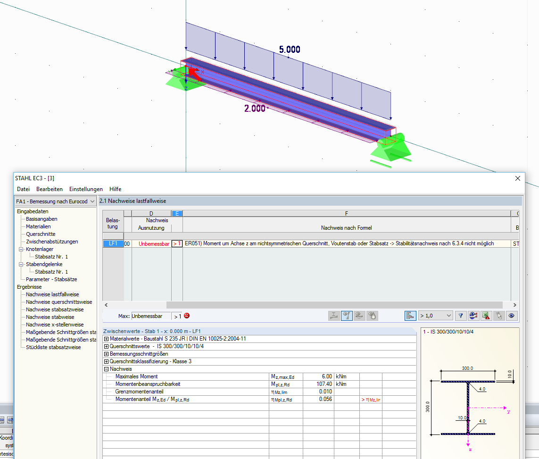The height and width of the screenshot is (459, 539).
Task: Select Nachweise querschnittsweise in the tree
Action: tap(59, 302)
